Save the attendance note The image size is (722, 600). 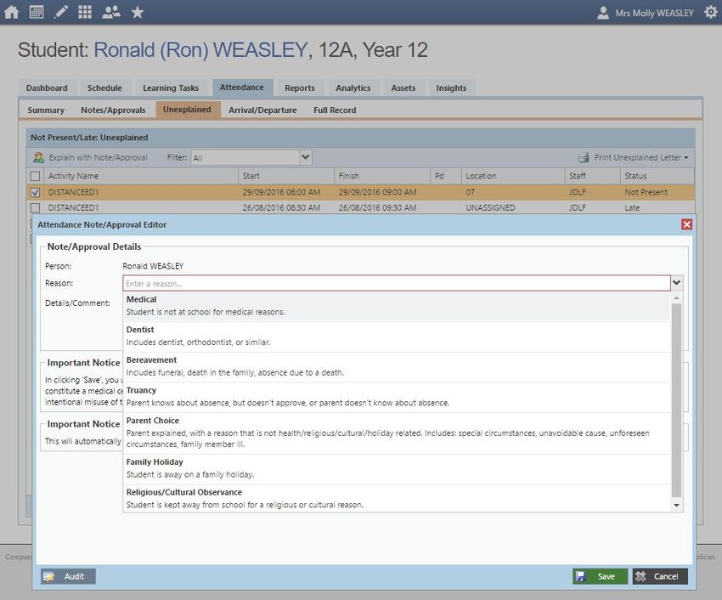click(x=600, y=576)
